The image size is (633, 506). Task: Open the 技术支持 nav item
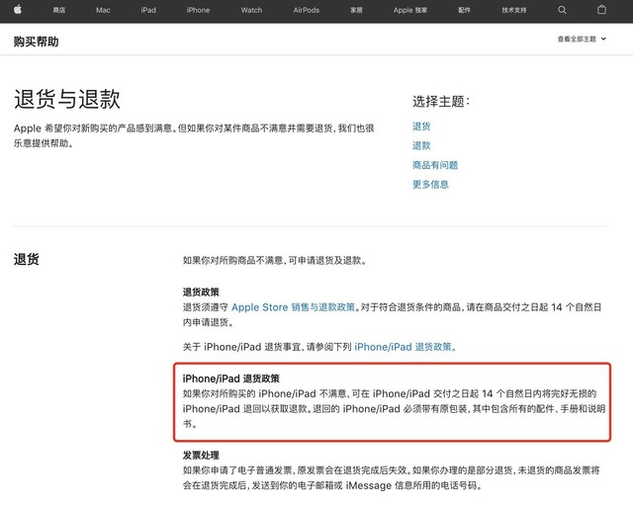(514, 10)
